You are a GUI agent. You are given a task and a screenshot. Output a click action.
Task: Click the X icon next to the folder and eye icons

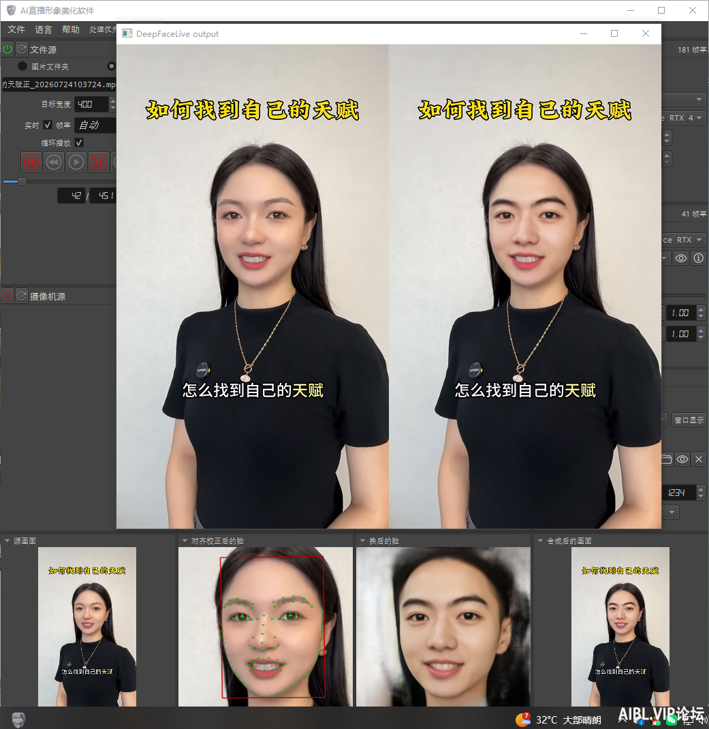pyautogui.click(x=699, y=459)
